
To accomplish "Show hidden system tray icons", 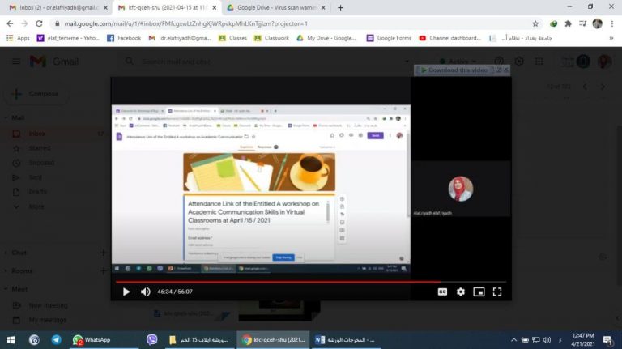I will coord(513,340).
